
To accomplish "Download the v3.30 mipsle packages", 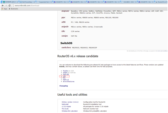I will (66, 107).
